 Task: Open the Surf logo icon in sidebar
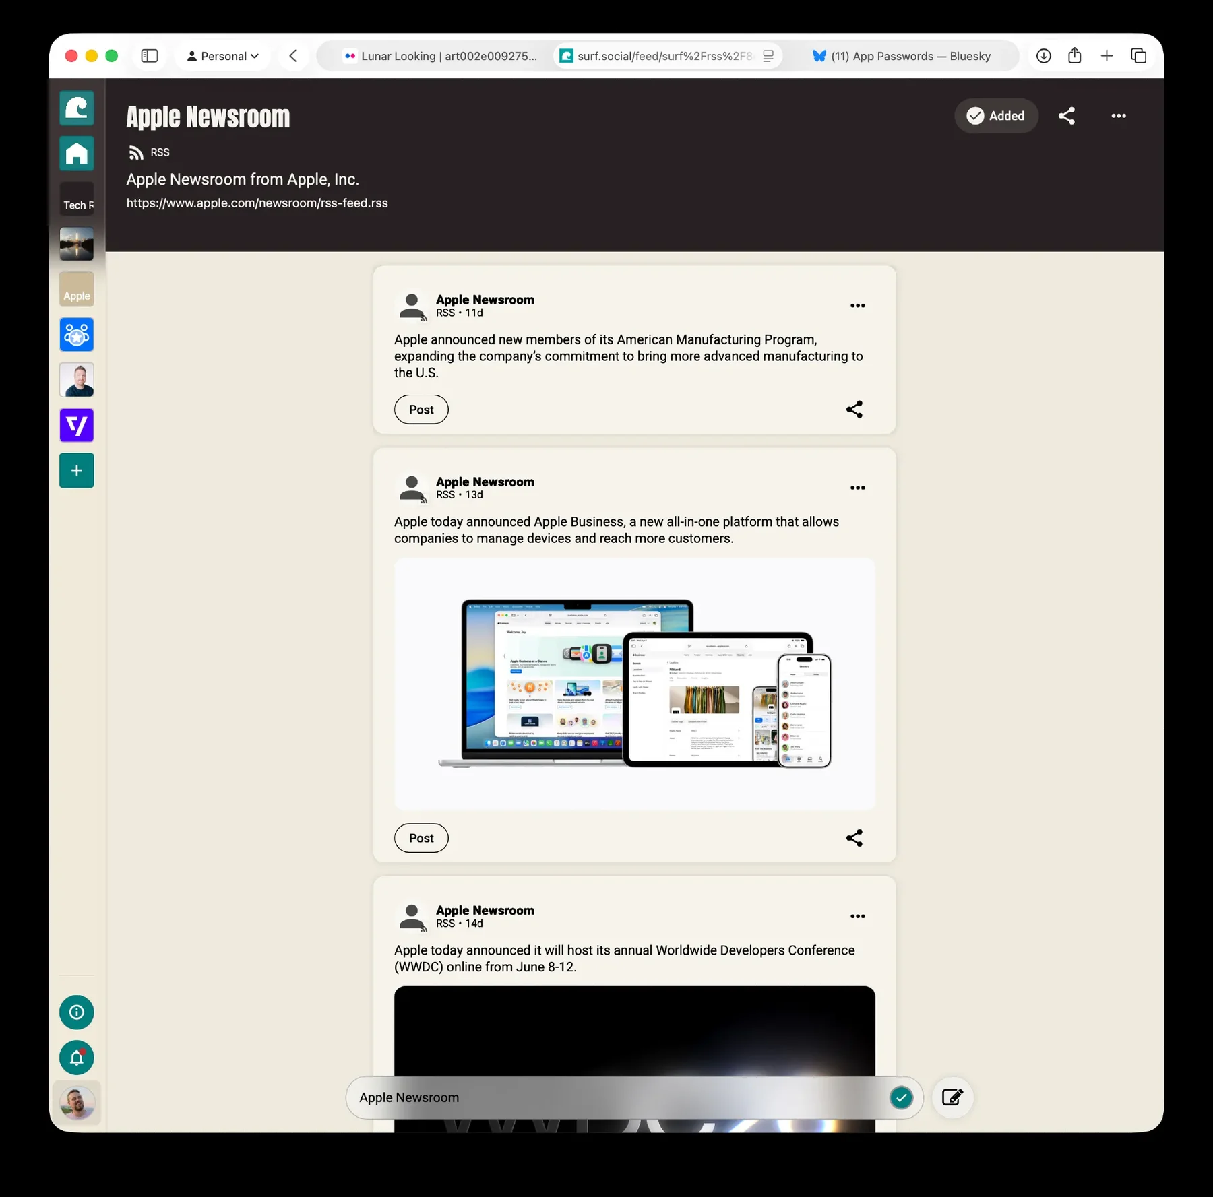point(76,108)
